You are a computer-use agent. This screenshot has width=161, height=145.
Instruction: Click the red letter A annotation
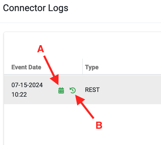pos(41,49)
